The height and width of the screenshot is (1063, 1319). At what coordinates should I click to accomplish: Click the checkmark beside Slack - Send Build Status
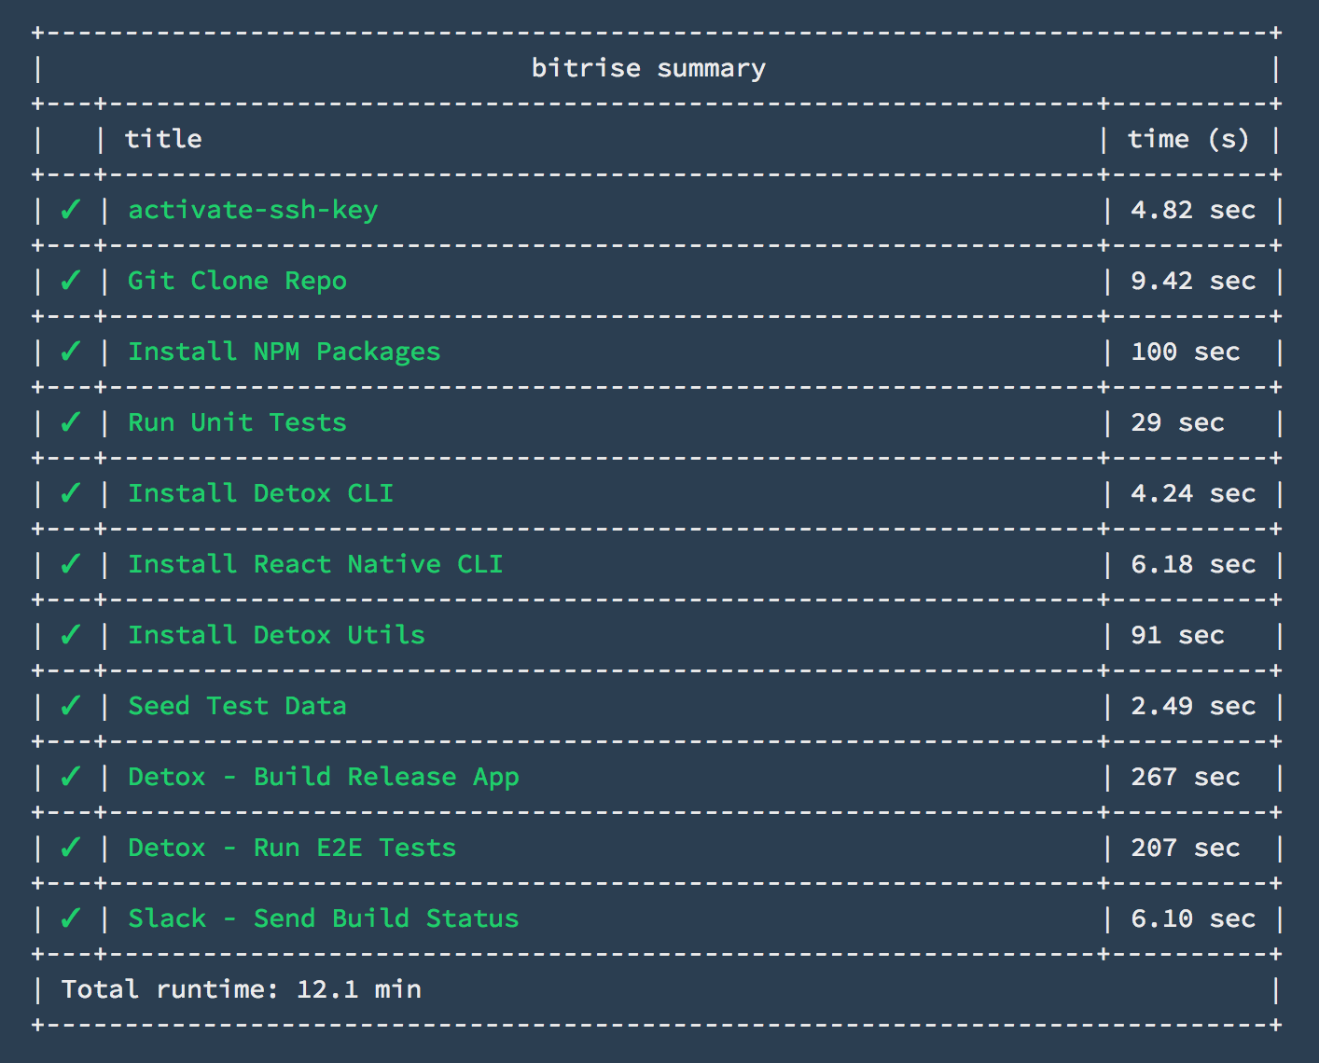click(x=70, y=918)
